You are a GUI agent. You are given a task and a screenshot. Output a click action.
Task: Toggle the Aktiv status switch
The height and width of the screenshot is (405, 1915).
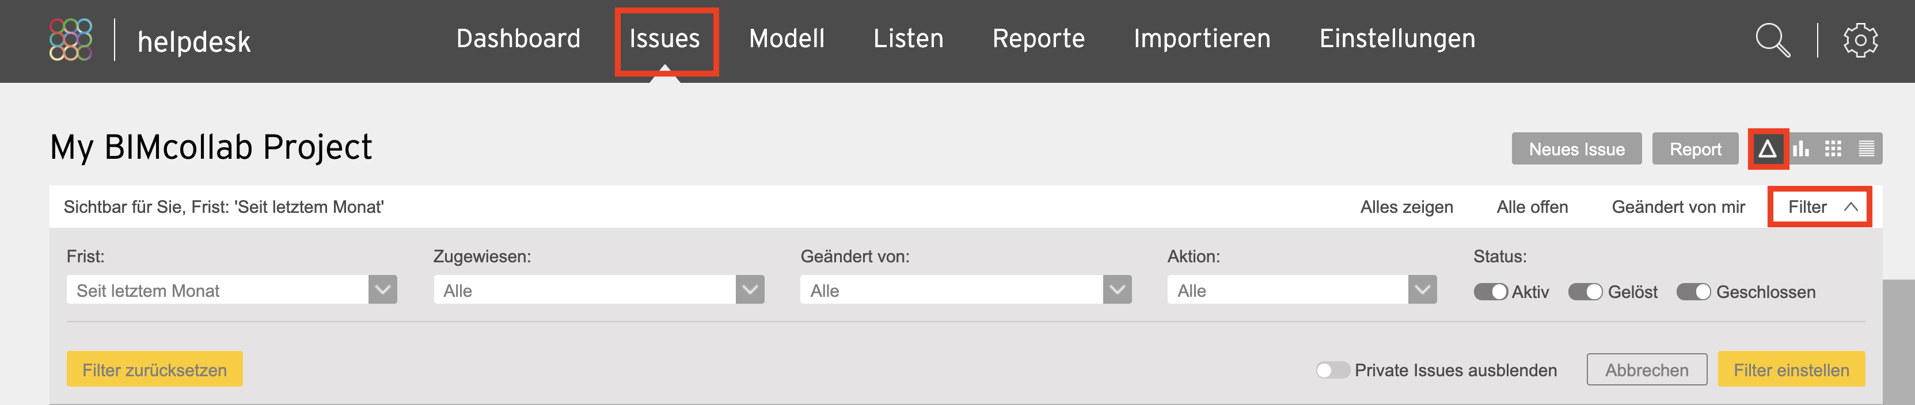pyautogui.click(x=1491, y=291)
